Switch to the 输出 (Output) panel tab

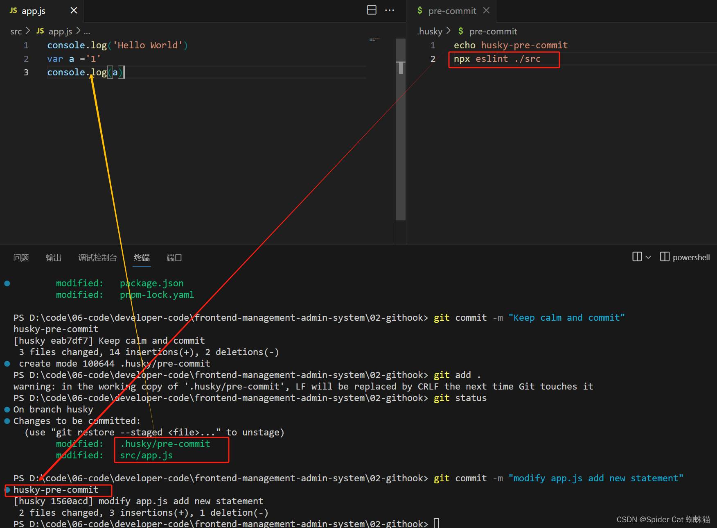(54, 258)
